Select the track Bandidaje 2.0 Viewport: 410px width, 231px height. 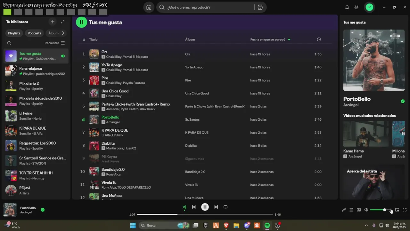click(205, 172)
